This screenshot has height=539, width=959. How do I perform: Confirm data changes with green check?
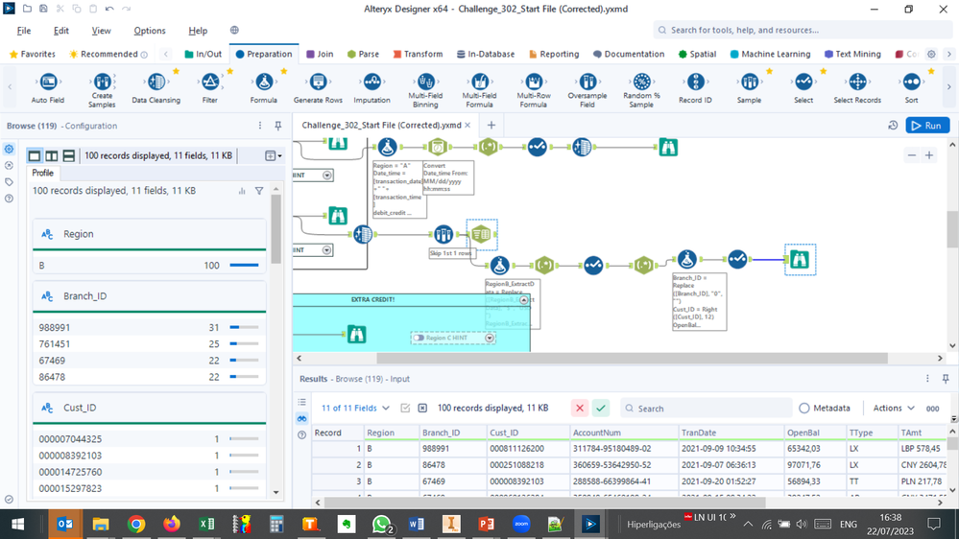[x=601, y=409]
